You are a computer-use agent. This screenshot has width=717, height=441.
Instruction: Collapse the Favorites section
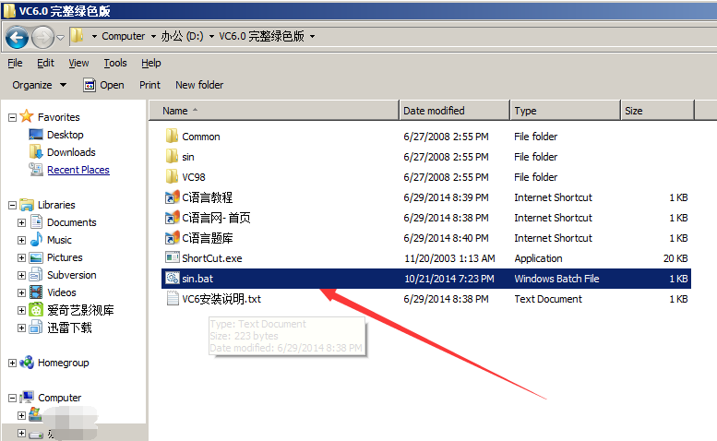[x=12, y=117]
